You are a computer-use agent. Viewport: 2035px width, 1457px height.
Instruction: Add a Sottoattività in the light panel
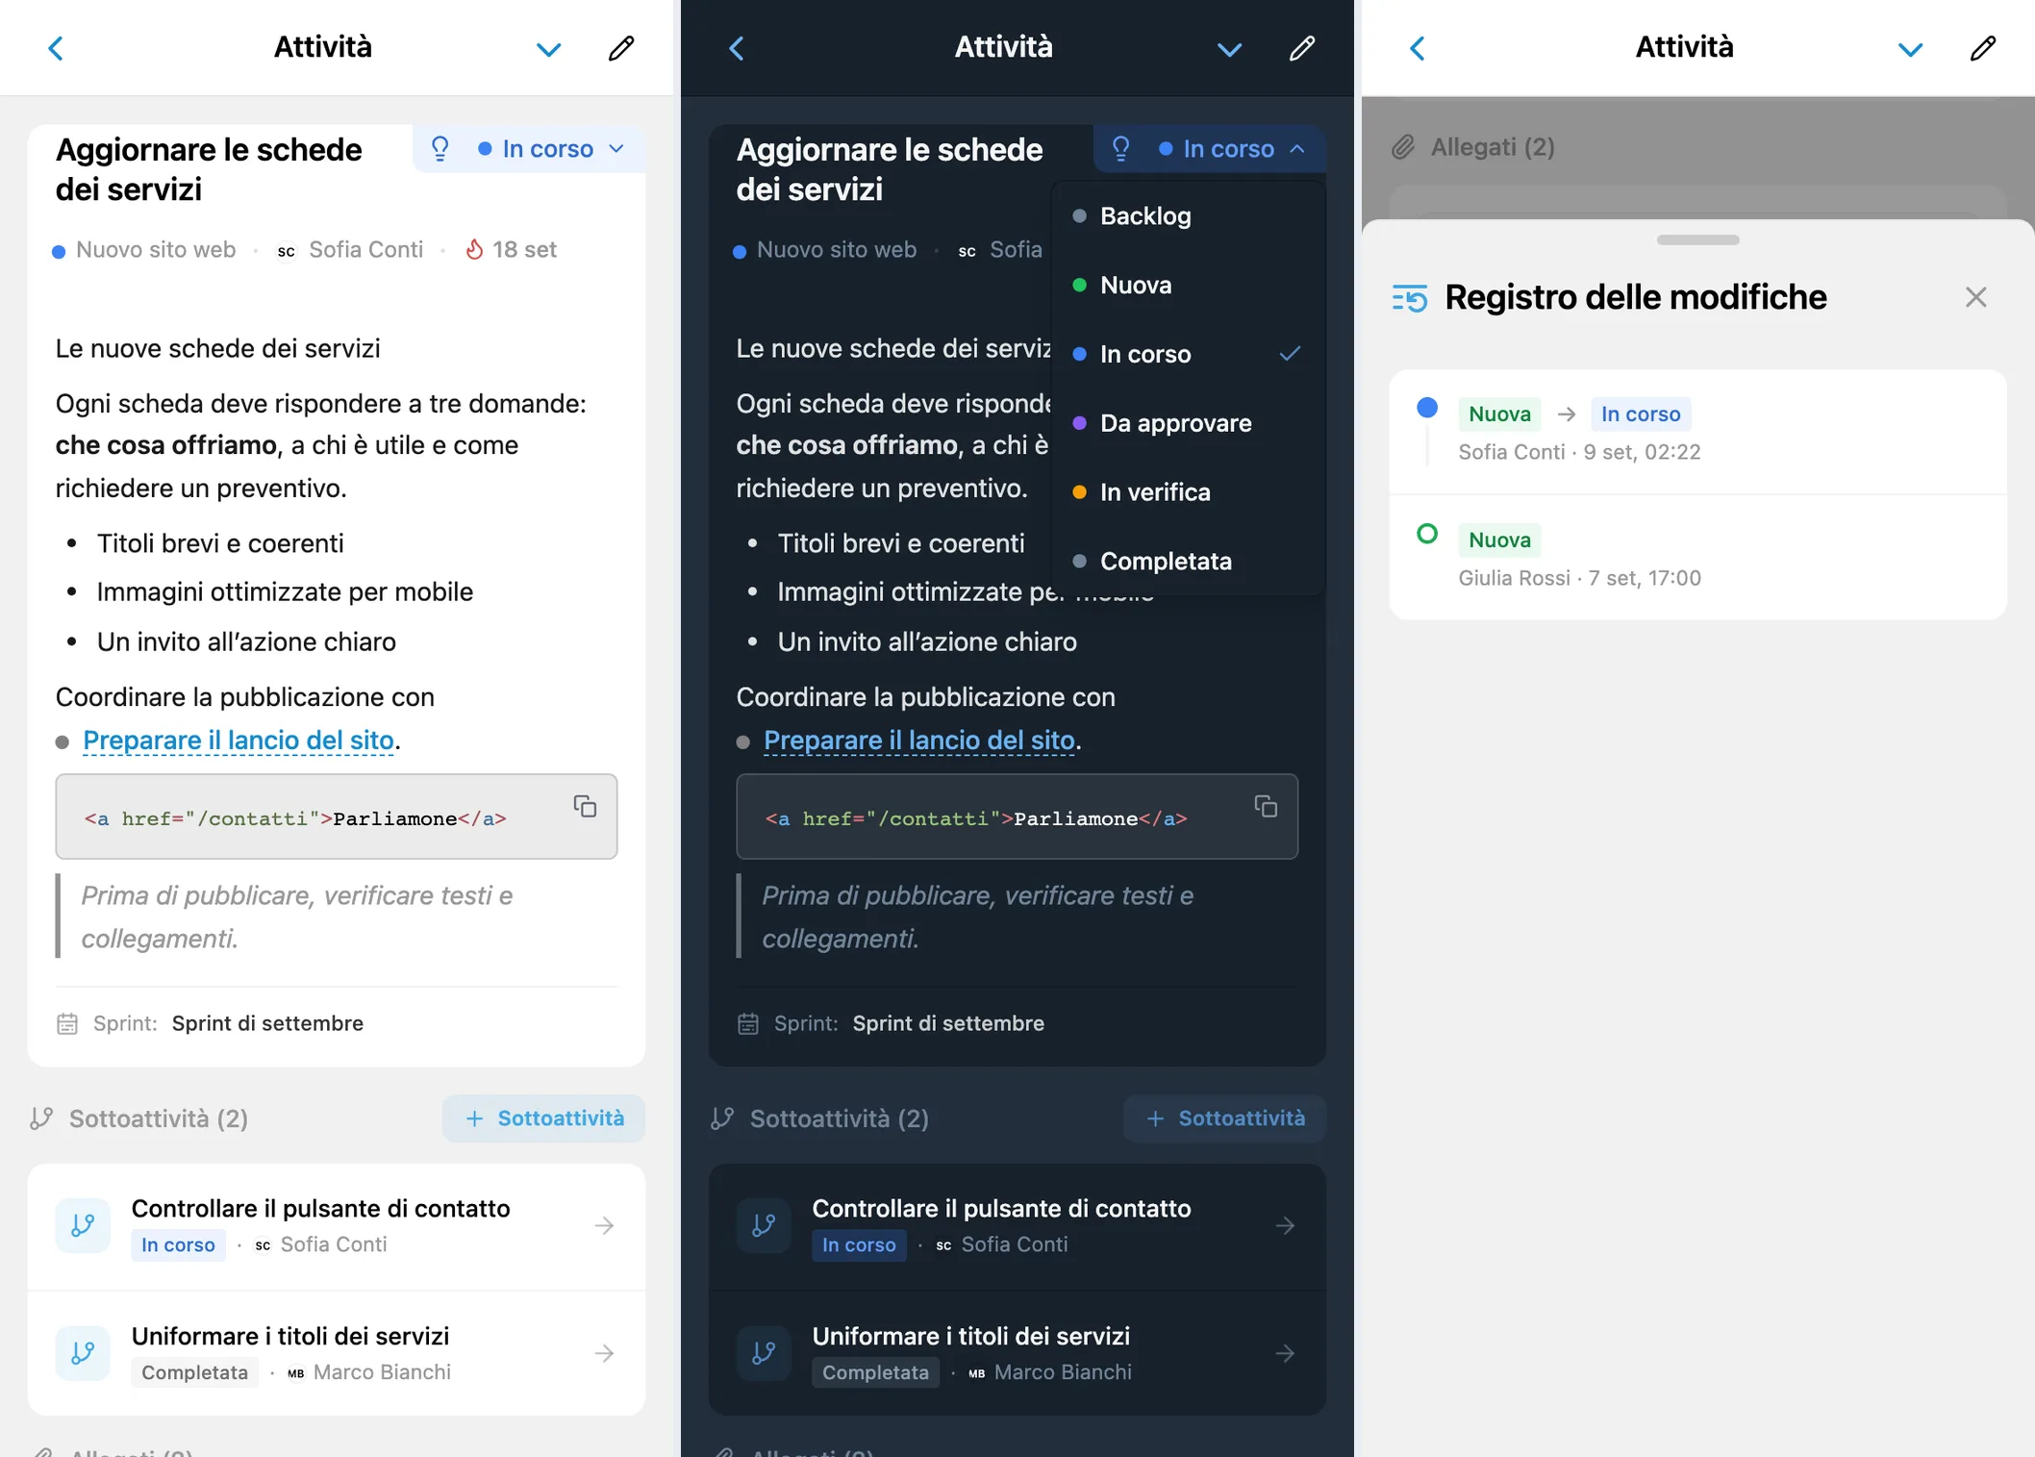543,1118
